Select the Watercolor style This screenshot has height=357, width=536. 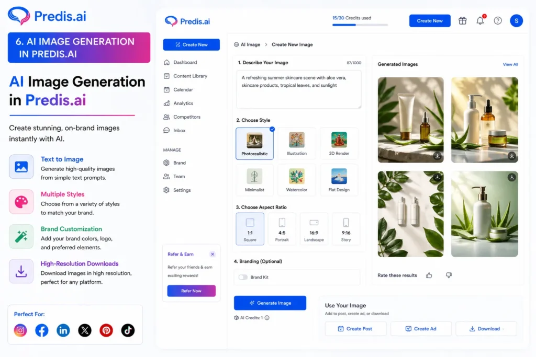pos(296,180)
